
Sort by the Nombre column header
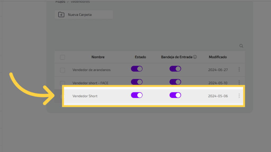click(98, 57)
